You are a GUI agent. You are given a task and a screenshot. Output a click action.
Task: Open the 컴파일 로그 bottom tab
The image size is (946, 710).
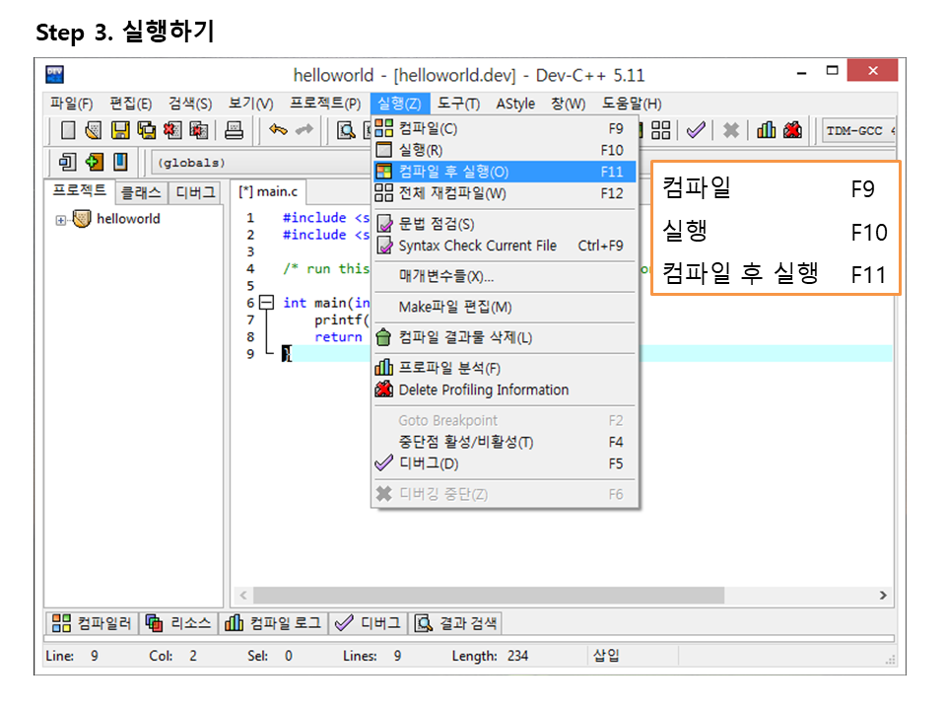click(x=274, y=623)
